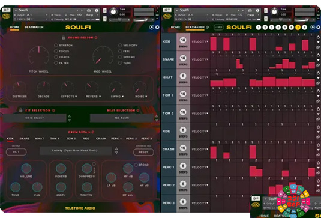The image size is (321, 218).
Task: Click the link icon on the Snare row
Action: (319, 65)
